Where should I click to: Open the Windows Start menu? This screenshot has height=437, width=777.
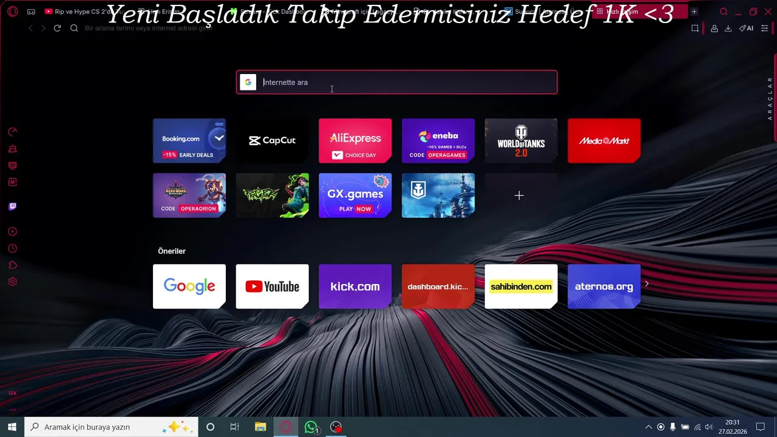12,427
